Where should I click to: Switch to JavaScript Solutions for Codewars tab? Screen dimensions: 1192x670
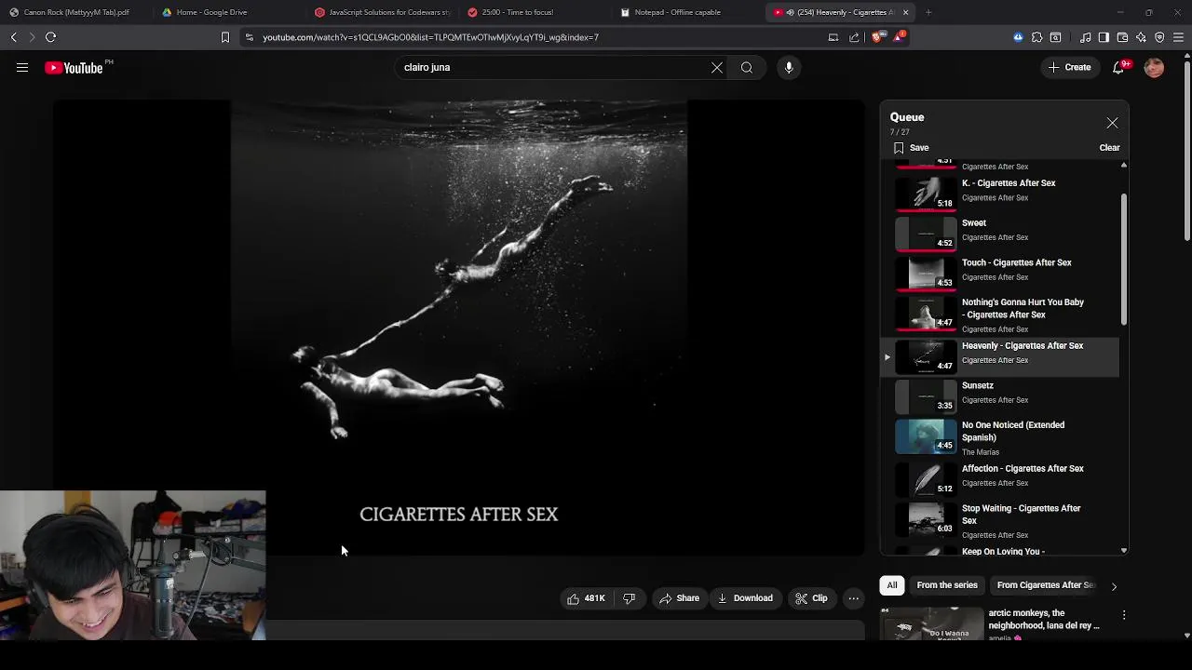(x=382, y=12)
